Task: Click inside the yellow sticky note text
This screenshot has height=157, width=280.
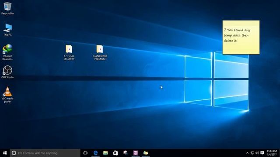Action: [x=237, y=35]
